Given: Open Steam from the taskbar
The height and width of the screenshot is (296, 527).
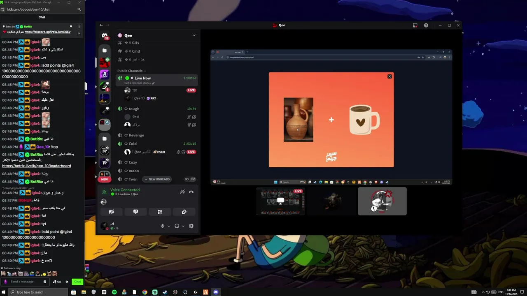Looking at the screenshot, I should [x=165, y=292].
